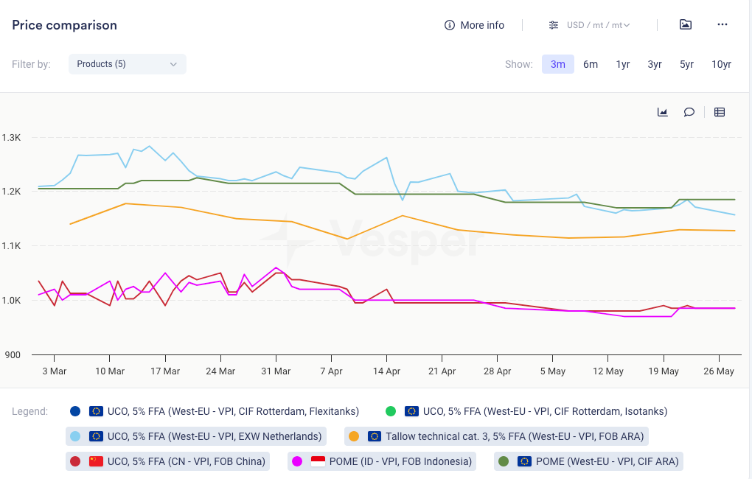Open the image export icon
The width and height of the screenshot is (752, 479).
tap(686, 25)
